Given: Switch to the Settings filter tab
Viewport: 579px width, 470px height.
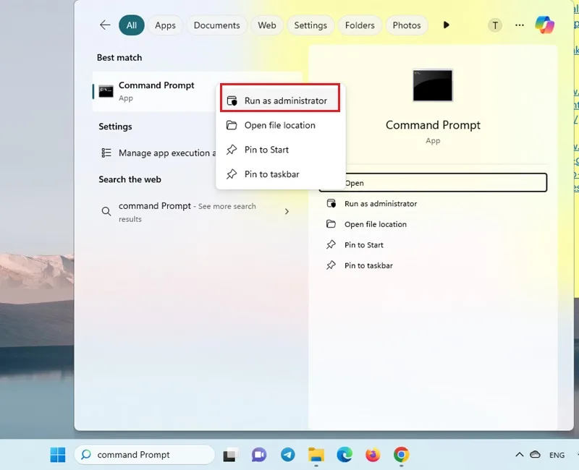Looking at the screenshot, I should click(x=310, y=25).
